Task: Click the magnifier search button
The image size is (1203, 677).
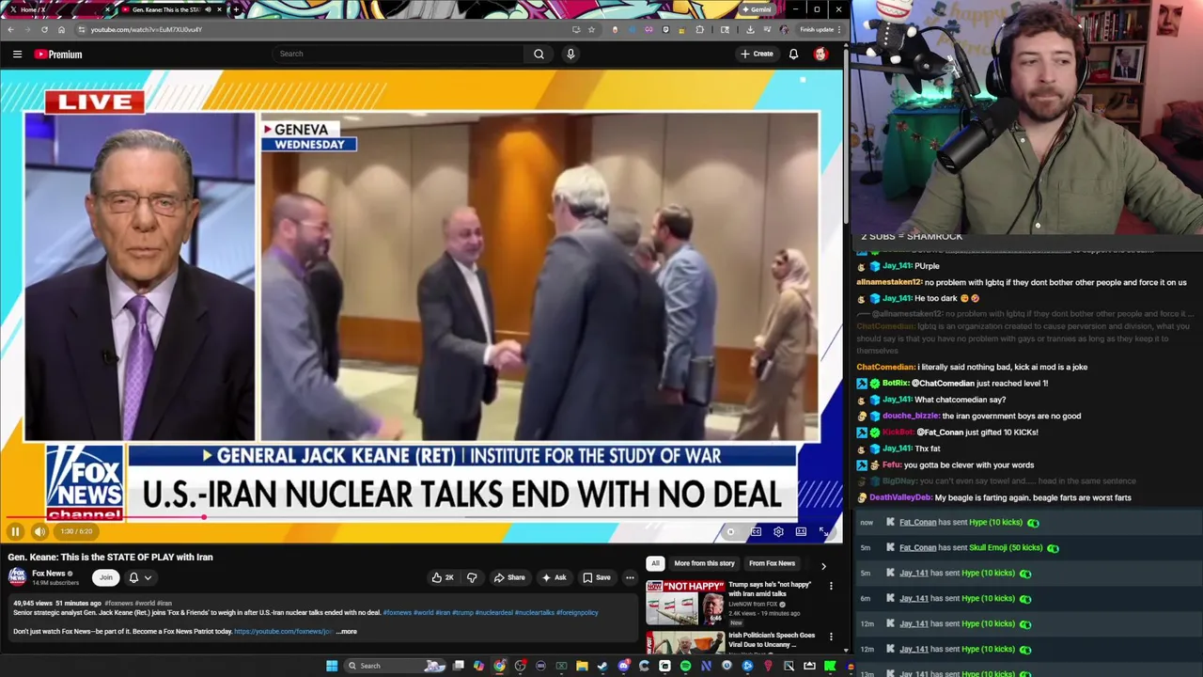Action: pyautogui.click(x=539, y=54)
